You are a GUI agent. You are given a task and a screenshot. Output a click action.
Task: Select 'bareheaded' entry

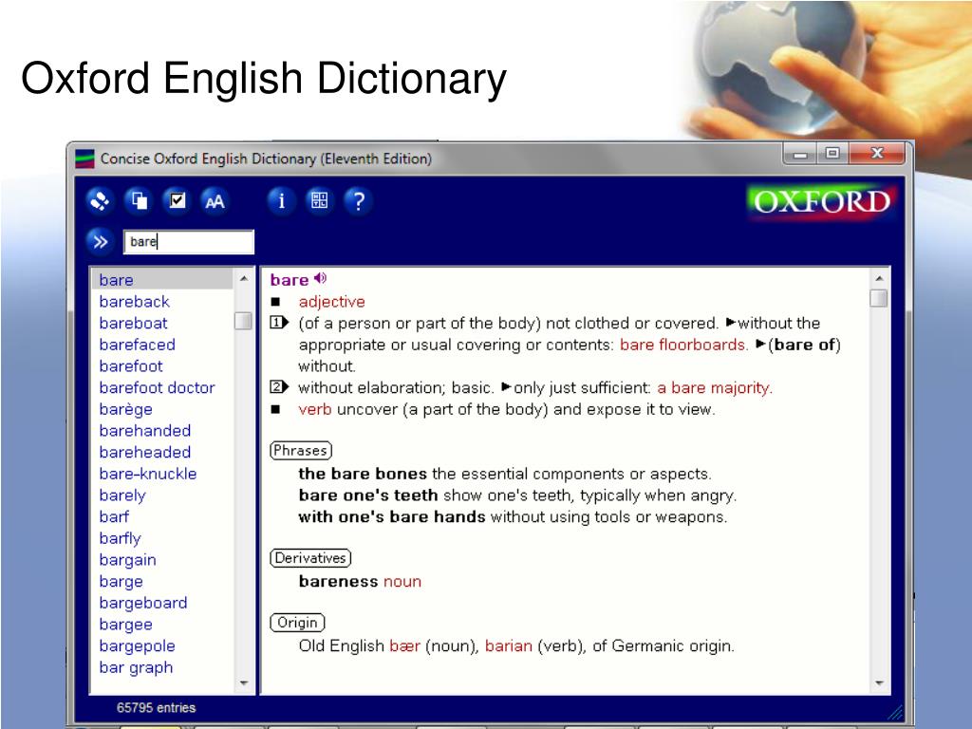coord(145,453)
